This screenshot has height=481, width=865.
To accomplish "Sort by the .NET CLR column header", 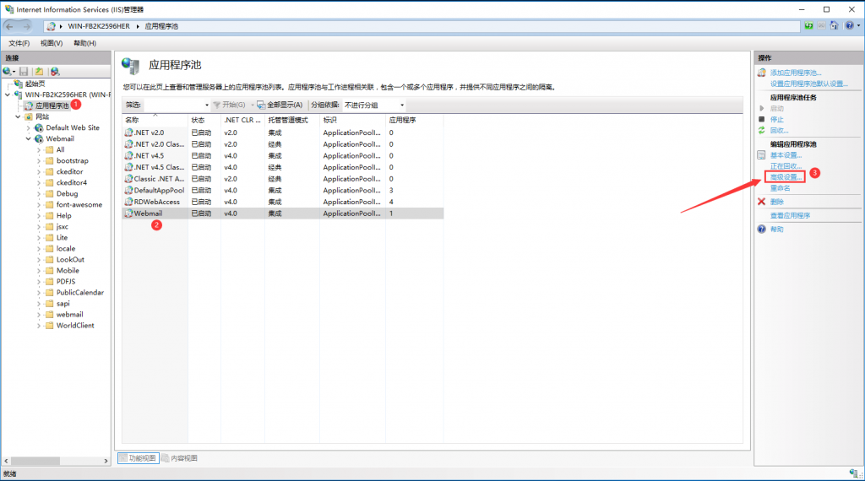I will pyautogui.click(x=242, y=120).
